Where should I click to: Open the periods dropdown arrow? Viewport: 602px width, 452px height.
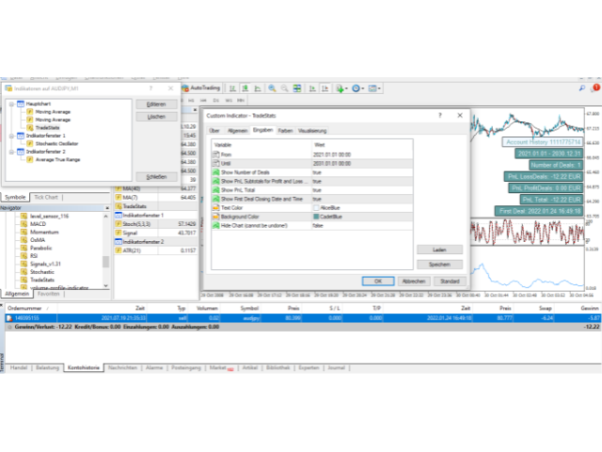point(362,89)
